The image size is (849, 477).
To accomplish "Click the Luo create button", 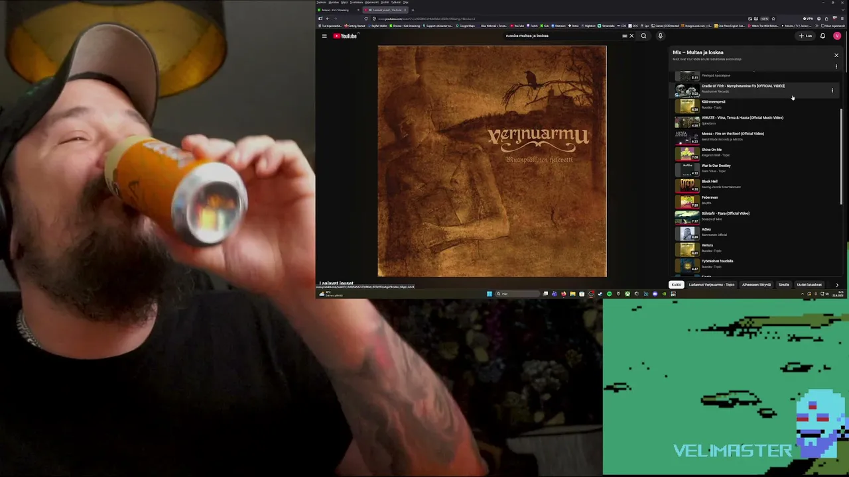I will 805,36.
